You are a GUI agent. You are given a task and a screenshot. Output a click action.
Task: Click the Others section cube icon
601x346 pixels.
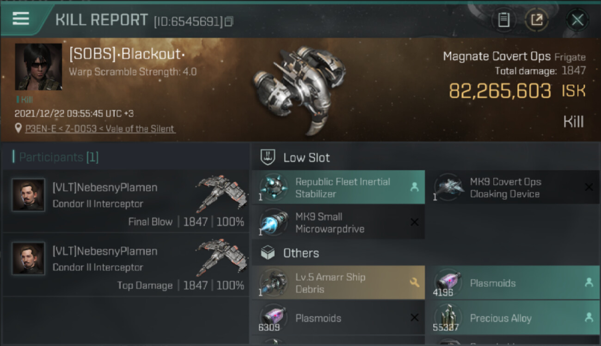269,253
